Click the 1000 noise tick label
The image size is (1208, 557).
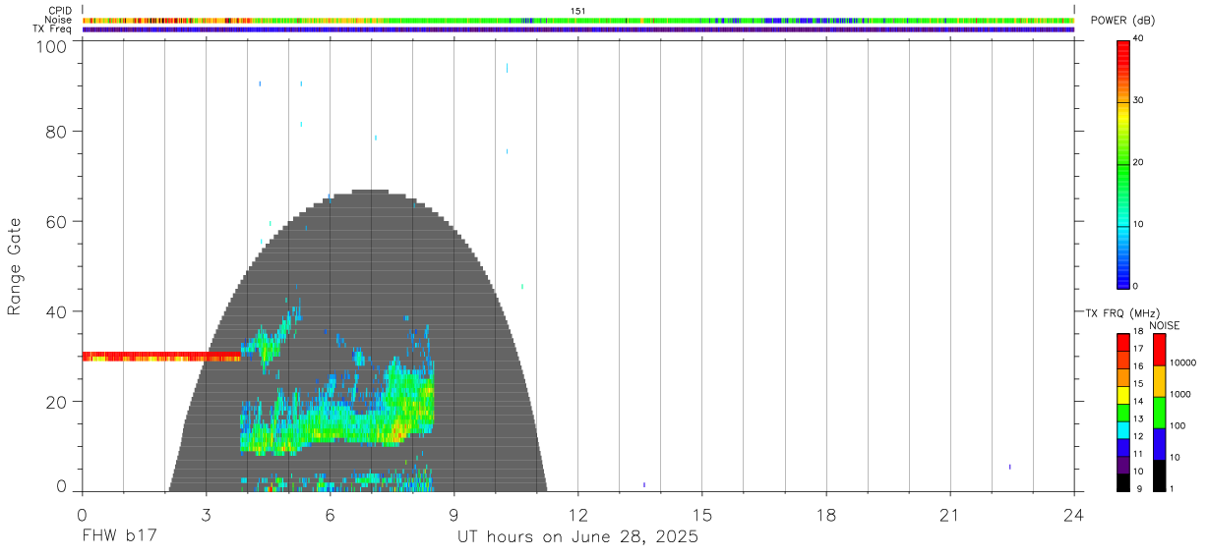pyautogui.click(x=1179, y=395)
